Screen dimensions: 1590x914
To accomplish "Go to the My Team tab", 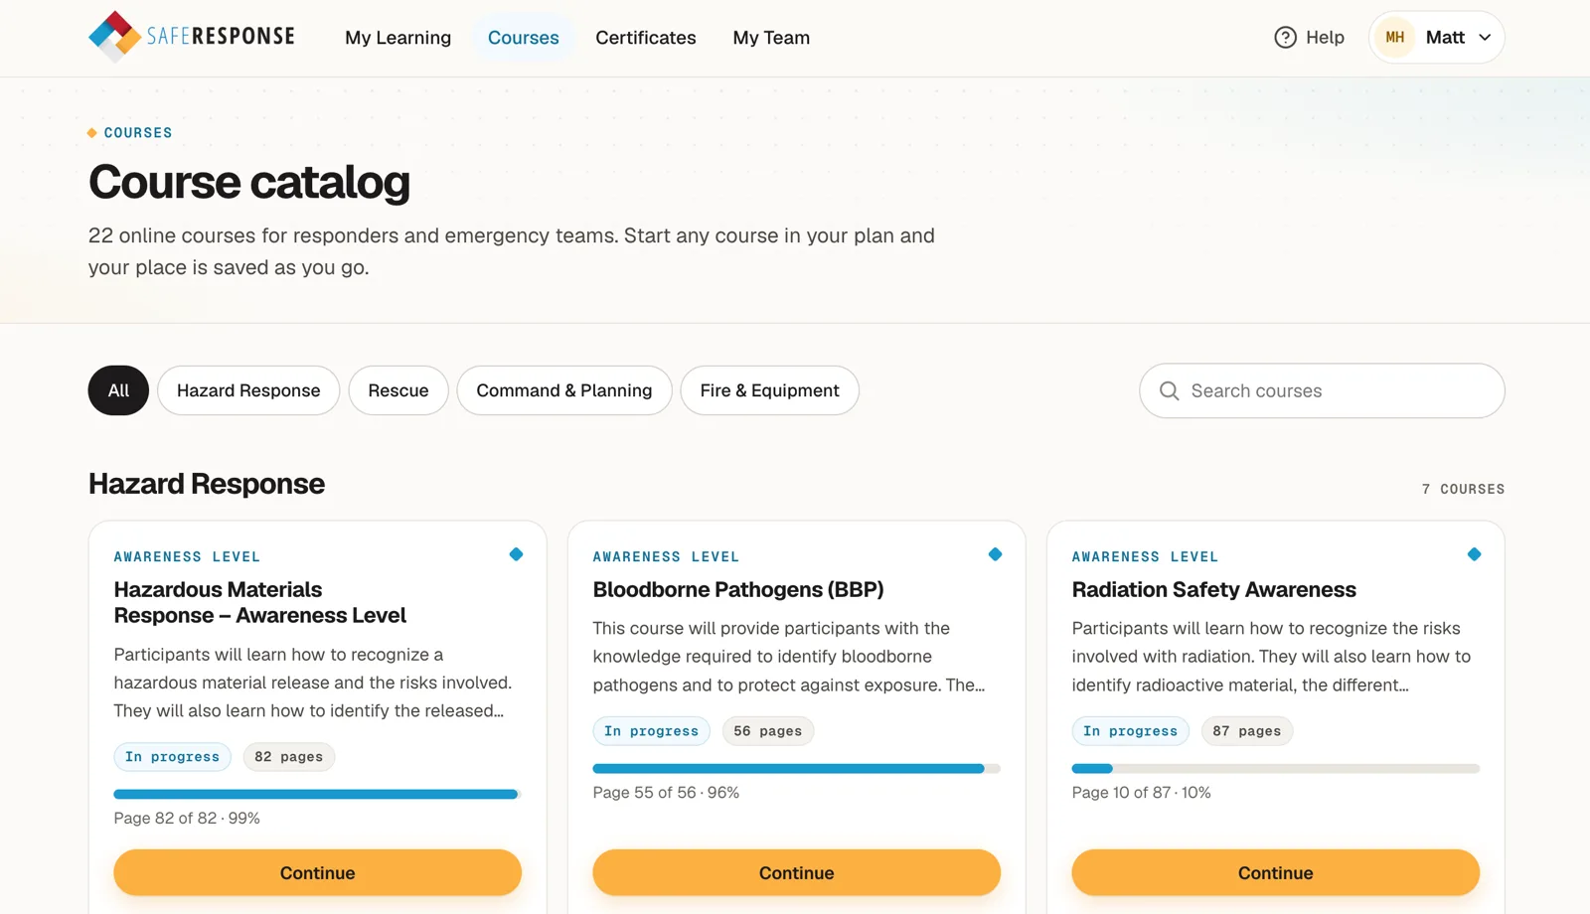I will (771, 38).
